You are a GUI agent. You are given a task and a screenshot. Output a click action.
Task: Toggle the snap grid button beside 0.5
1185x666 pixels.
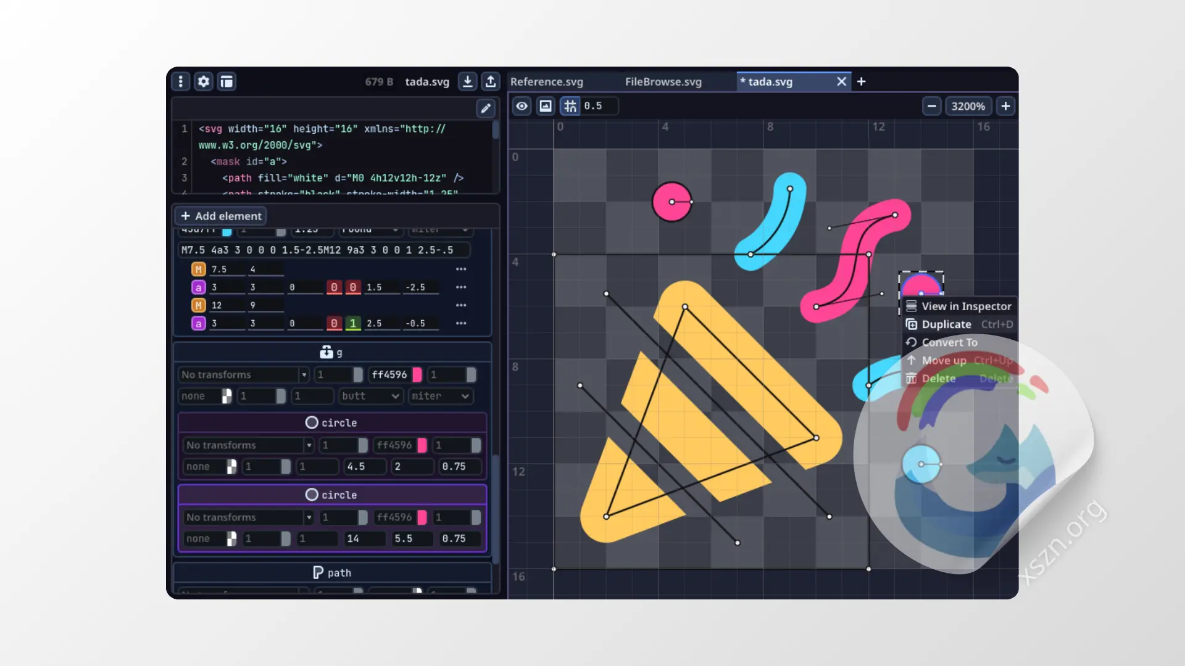[x=570, y=106]
